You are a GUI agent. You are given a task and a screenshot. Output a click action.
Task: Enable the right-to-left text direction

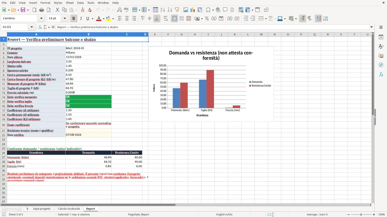[309, 19]
